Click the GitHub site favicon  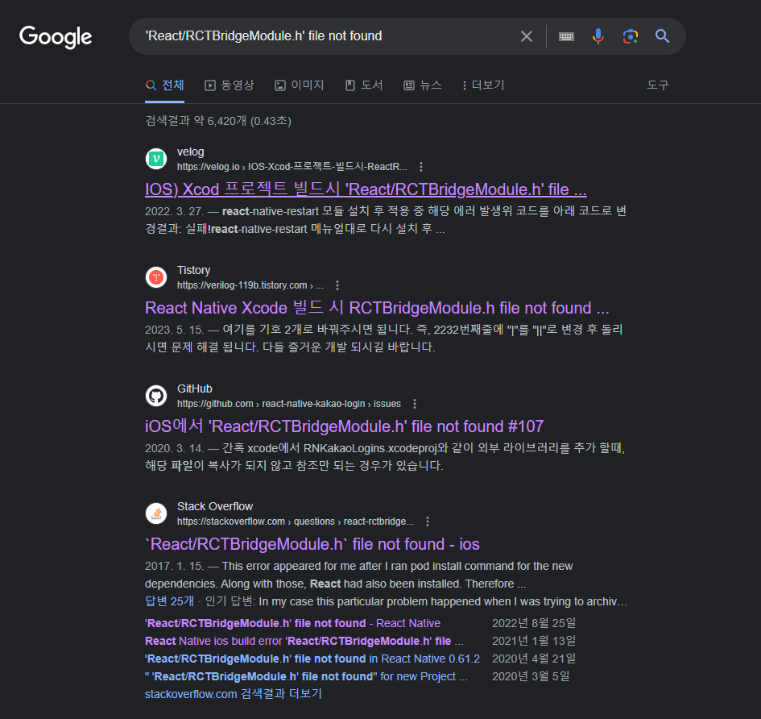(156, 396)
